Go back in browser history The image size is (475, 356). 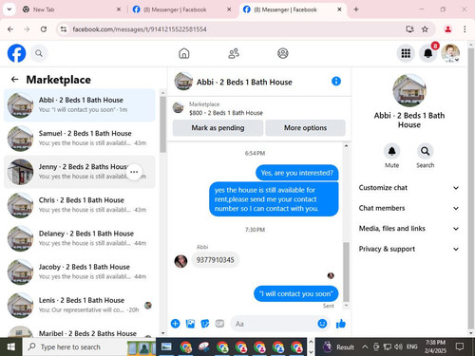pos(10,29)
